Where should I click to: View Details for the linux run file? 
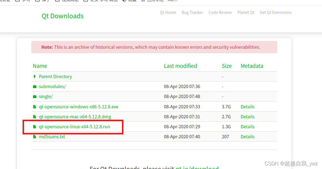tap(247, 127)
